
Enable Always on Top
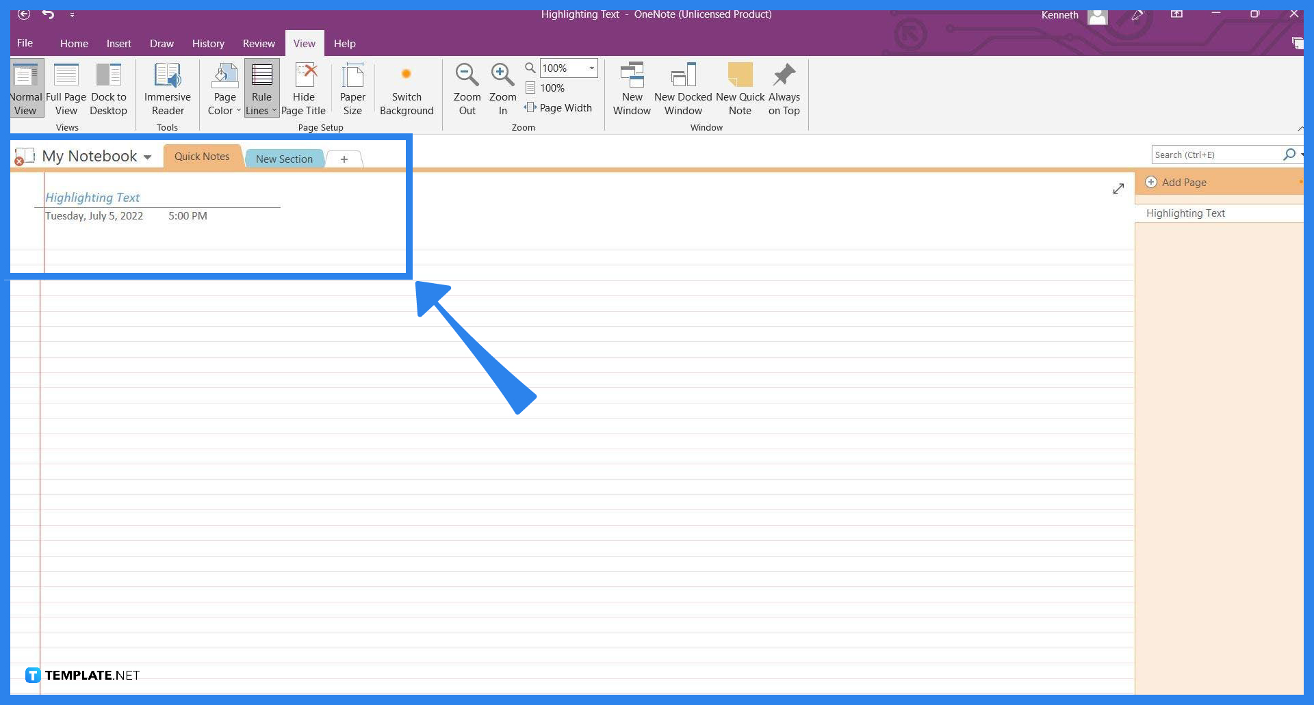click(x=784, y=88)
